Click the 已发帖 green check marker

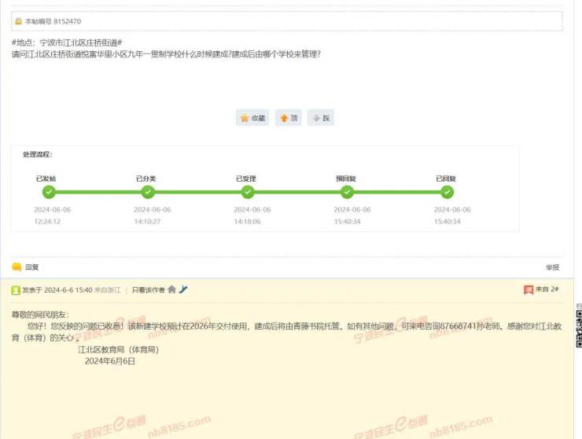click(49, 192)
